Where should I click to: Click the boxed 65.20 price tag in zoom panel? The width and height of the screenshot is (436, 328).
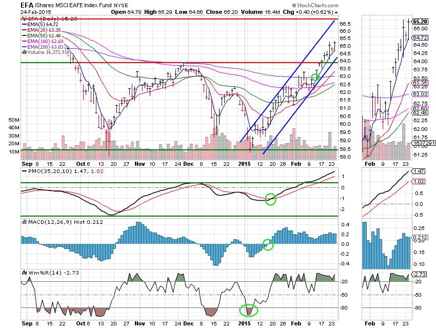420,22
